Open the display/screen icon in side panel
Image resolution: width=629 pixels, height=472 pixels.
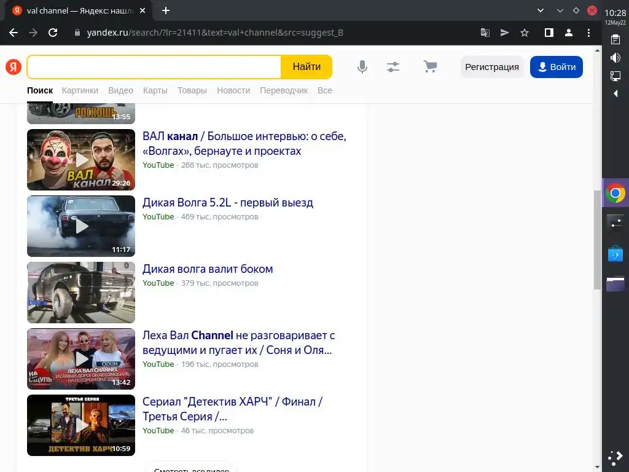[x=615, y=76]
